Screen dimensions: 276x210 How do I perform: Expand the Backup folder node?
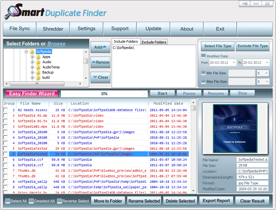click(x=33, y=72)
